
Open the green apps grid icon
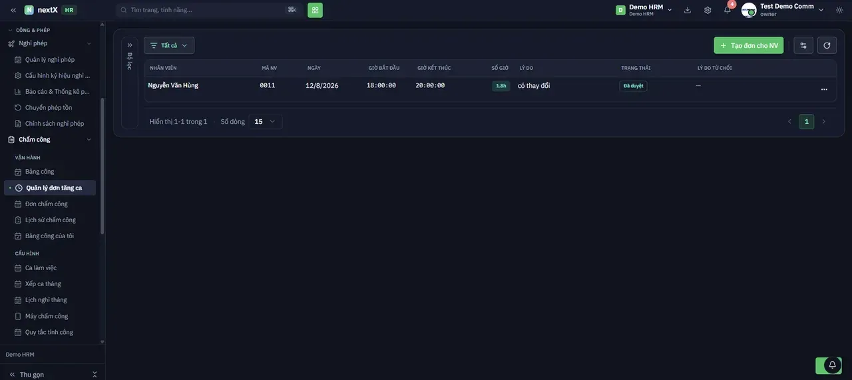point(315,10)
